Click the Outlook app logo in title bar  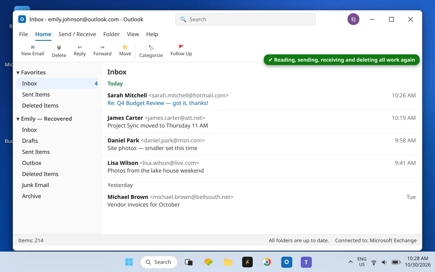22,19
